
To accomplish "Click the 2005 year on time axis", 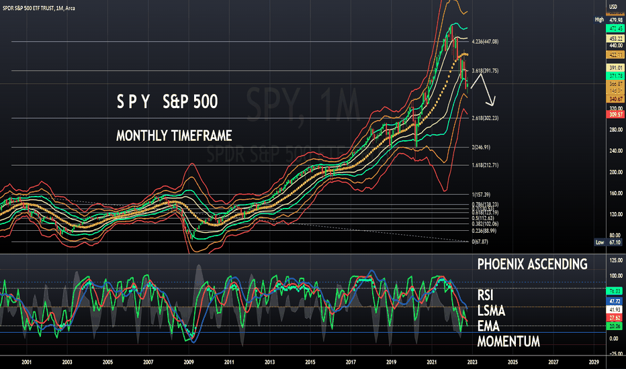I will click(x=107, y=362).
